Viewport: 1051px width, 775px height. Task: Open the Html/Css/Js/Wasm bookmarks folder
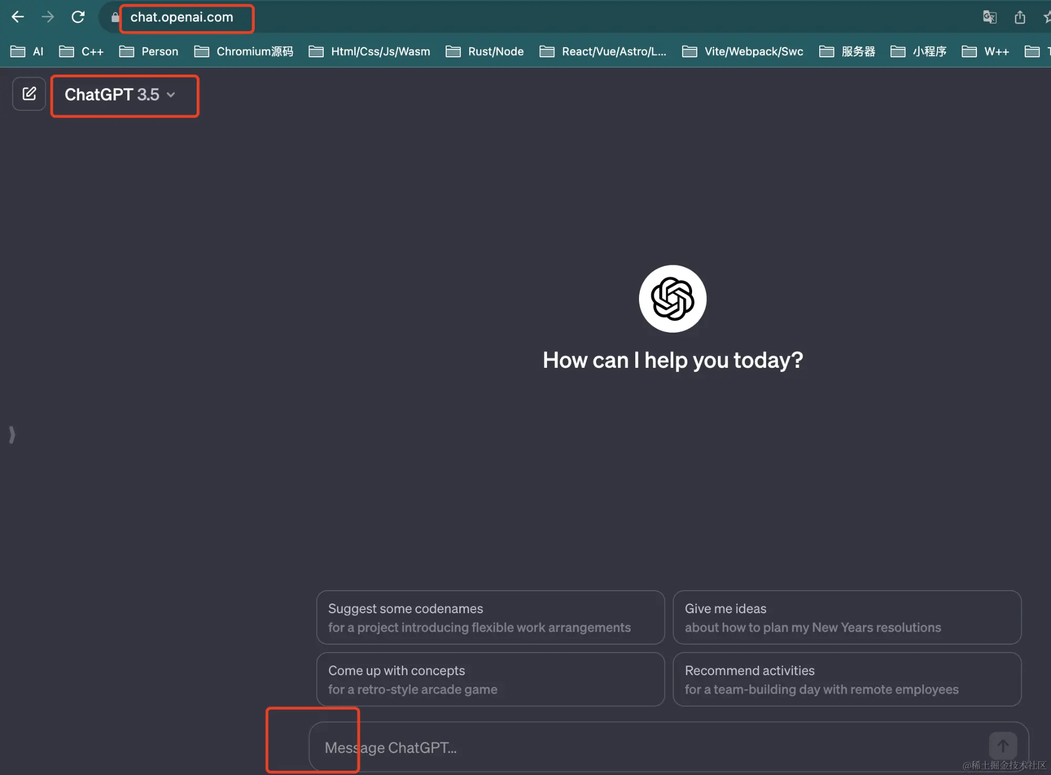coord(369,51)
